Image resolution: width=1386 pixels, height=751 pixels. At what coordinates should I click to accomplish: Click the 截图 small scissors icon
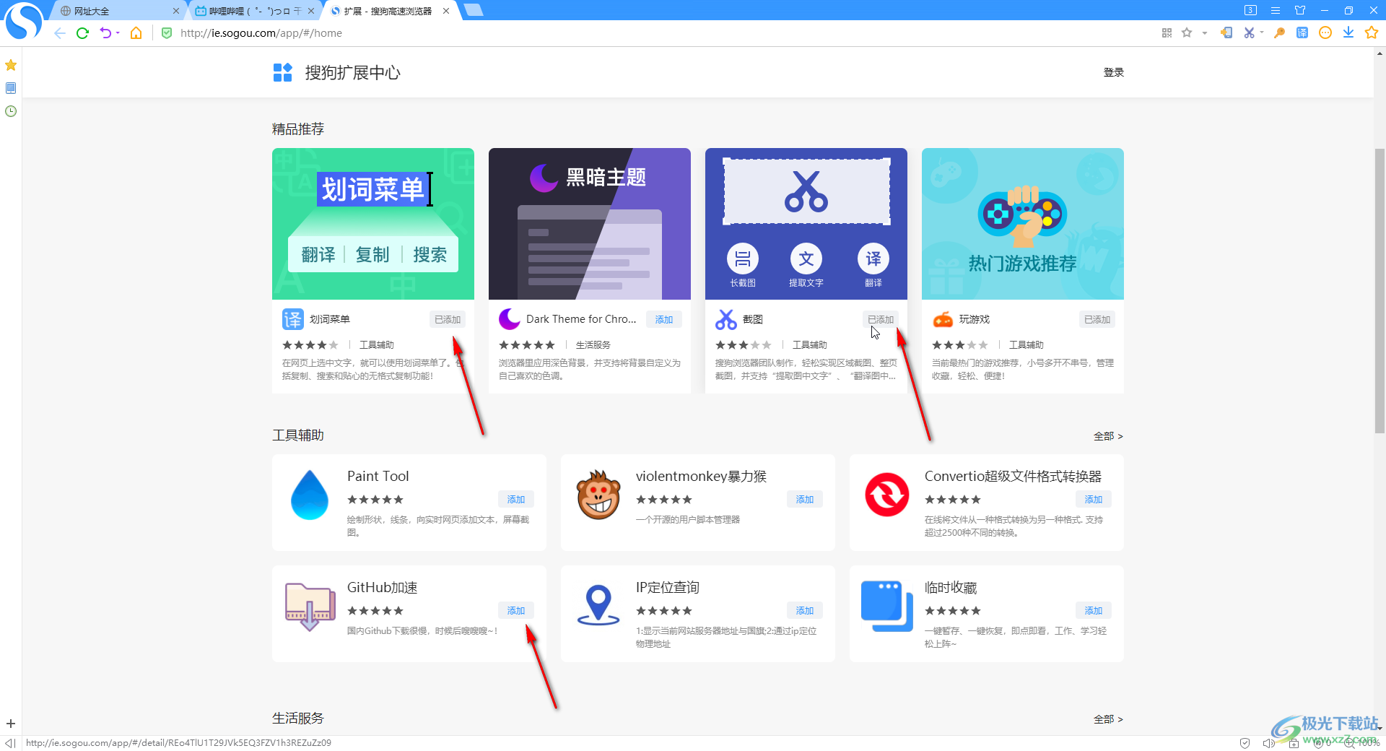click(726, 319)
